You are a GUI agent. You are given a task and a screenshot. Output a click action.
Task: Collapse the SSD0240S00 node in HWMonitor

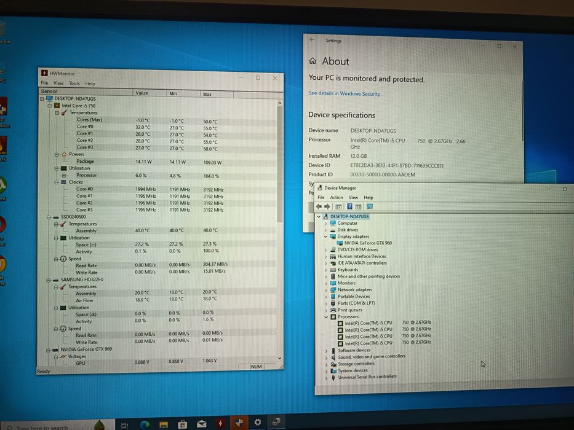pyautogui.click(x=49, y=217)
